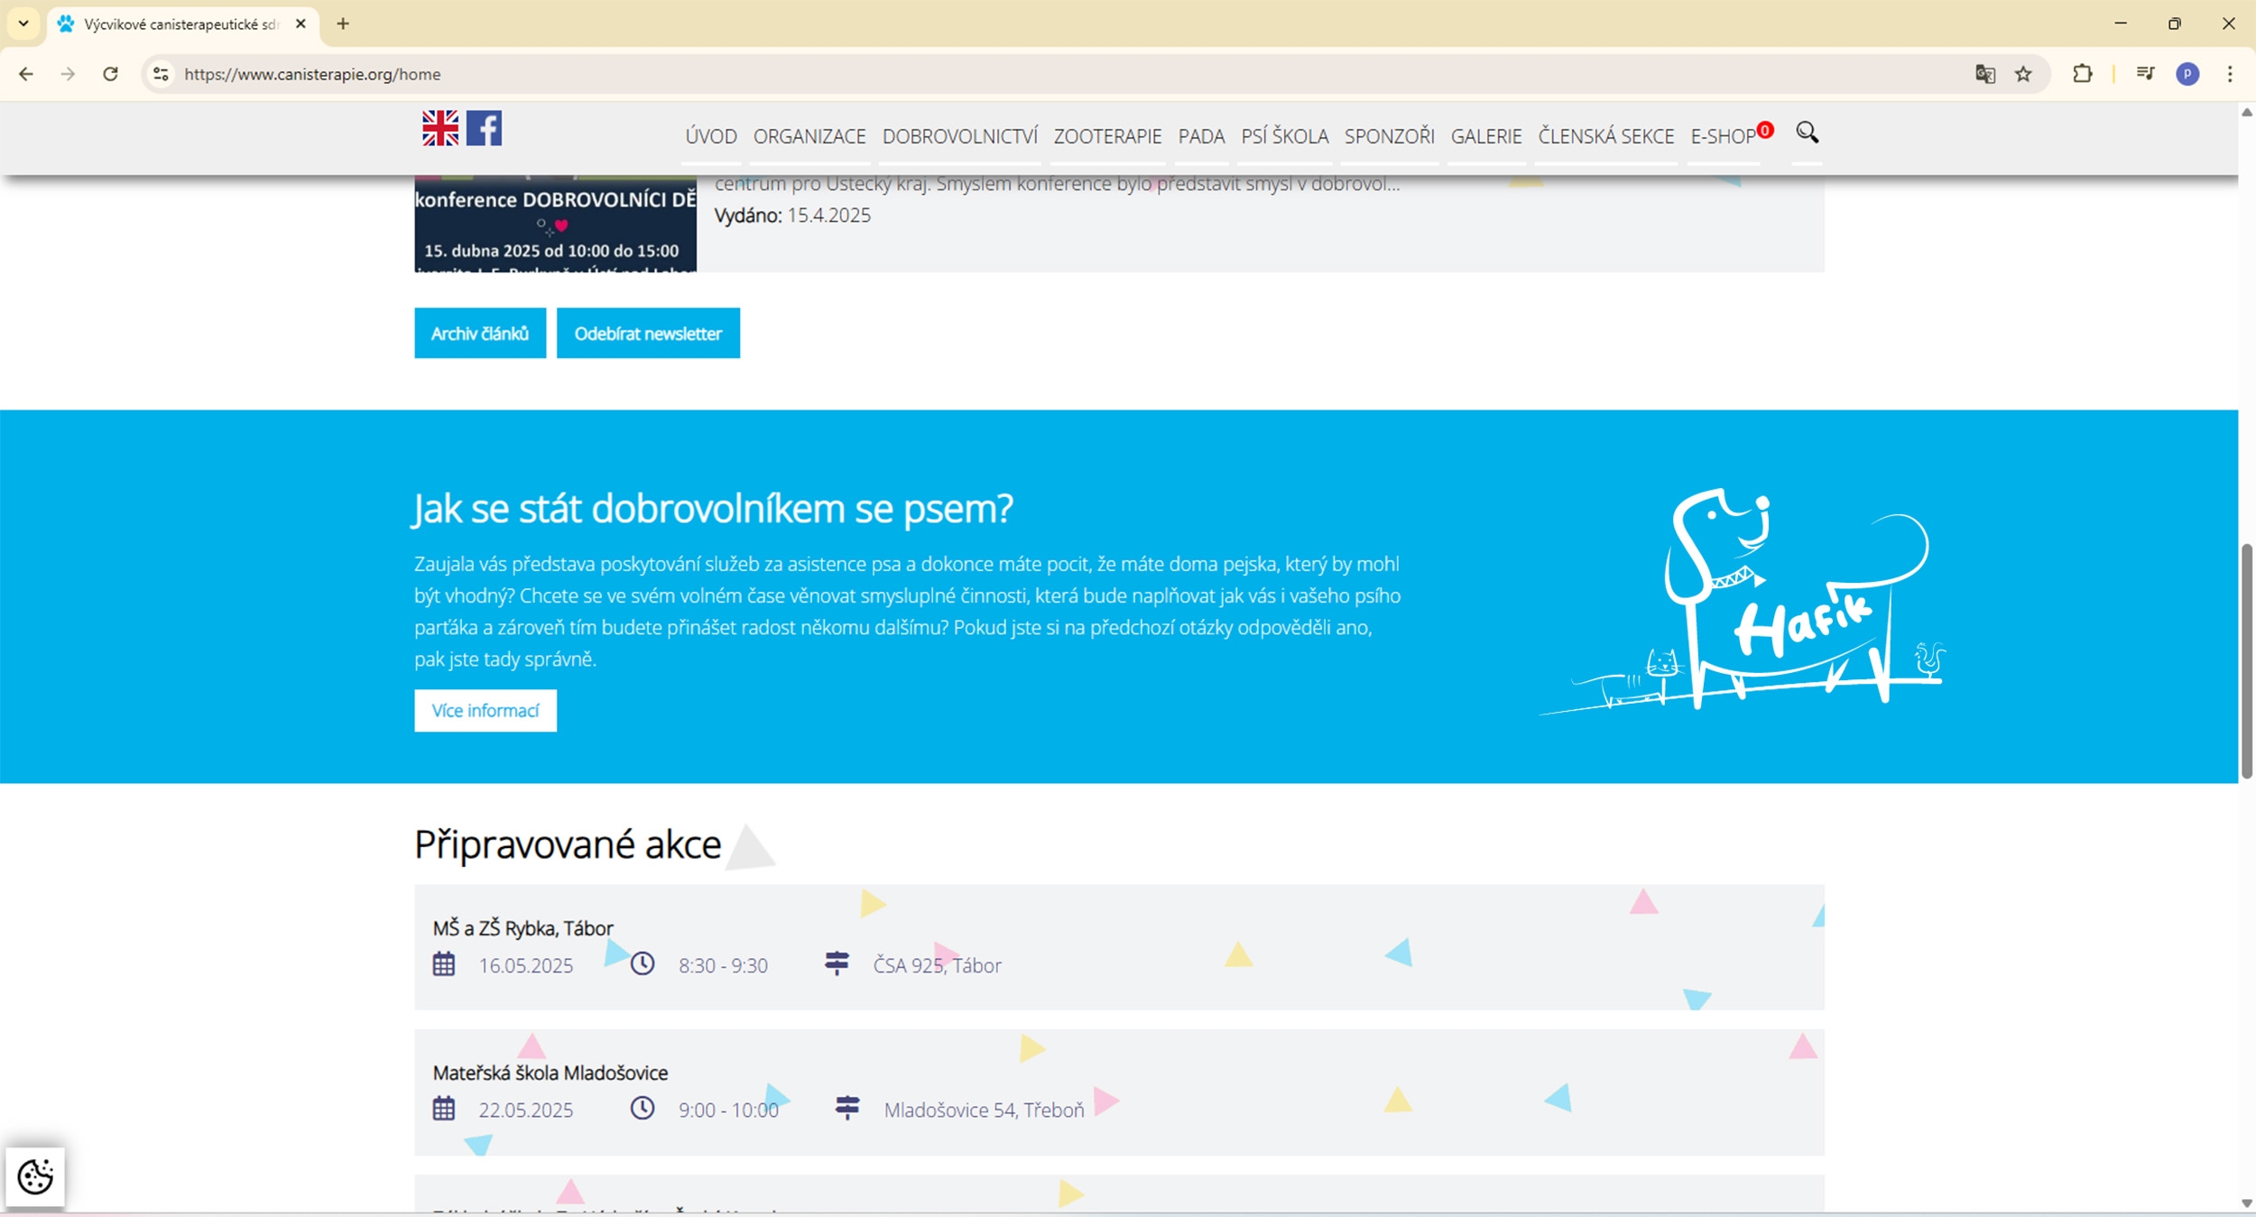Click signpost icon beside ČSA 925, Tábor
The width and height of the screenshot is (2256, 1217).
[x=837, y=963]
